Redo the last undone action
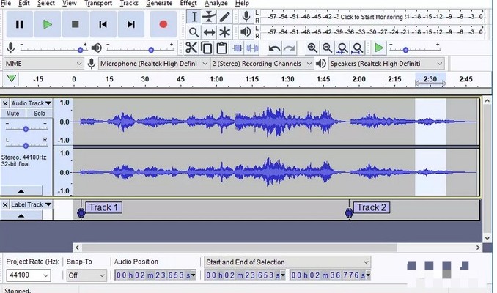 (x=289, y=48)
